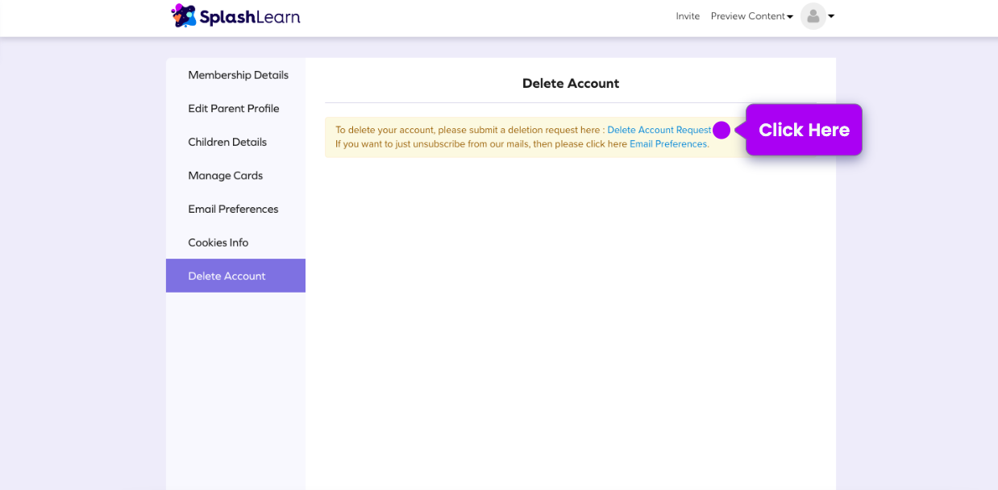Open the chevron next to Preview Content
998x490 pixels.
tap(789, 16)
